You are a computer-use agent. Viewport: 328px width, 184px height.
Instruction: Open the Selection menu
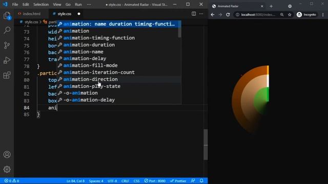click(41, 5)
